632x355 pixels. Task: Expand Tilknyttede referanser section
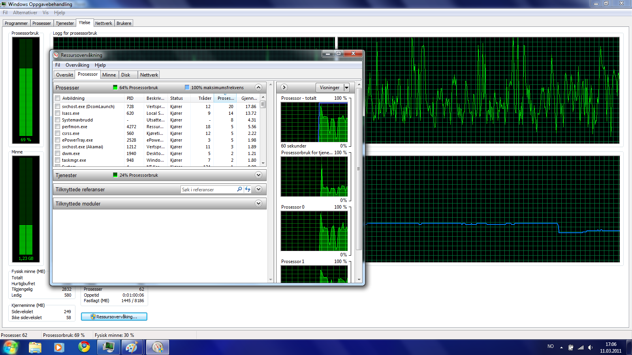pyautogui.click(x=258, y=189)
